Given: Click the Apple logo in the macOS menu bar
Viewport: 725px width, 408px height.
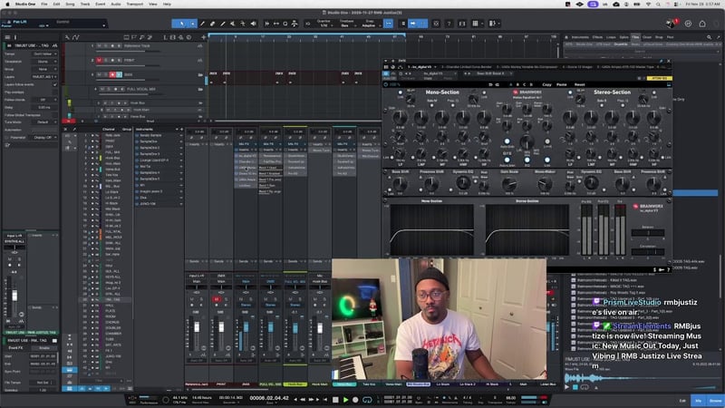Looking at the screenshot, I should (x=7, y=4).
